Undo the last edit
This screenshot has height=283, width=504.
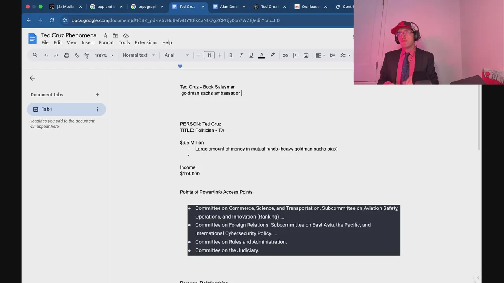point(46,55)
